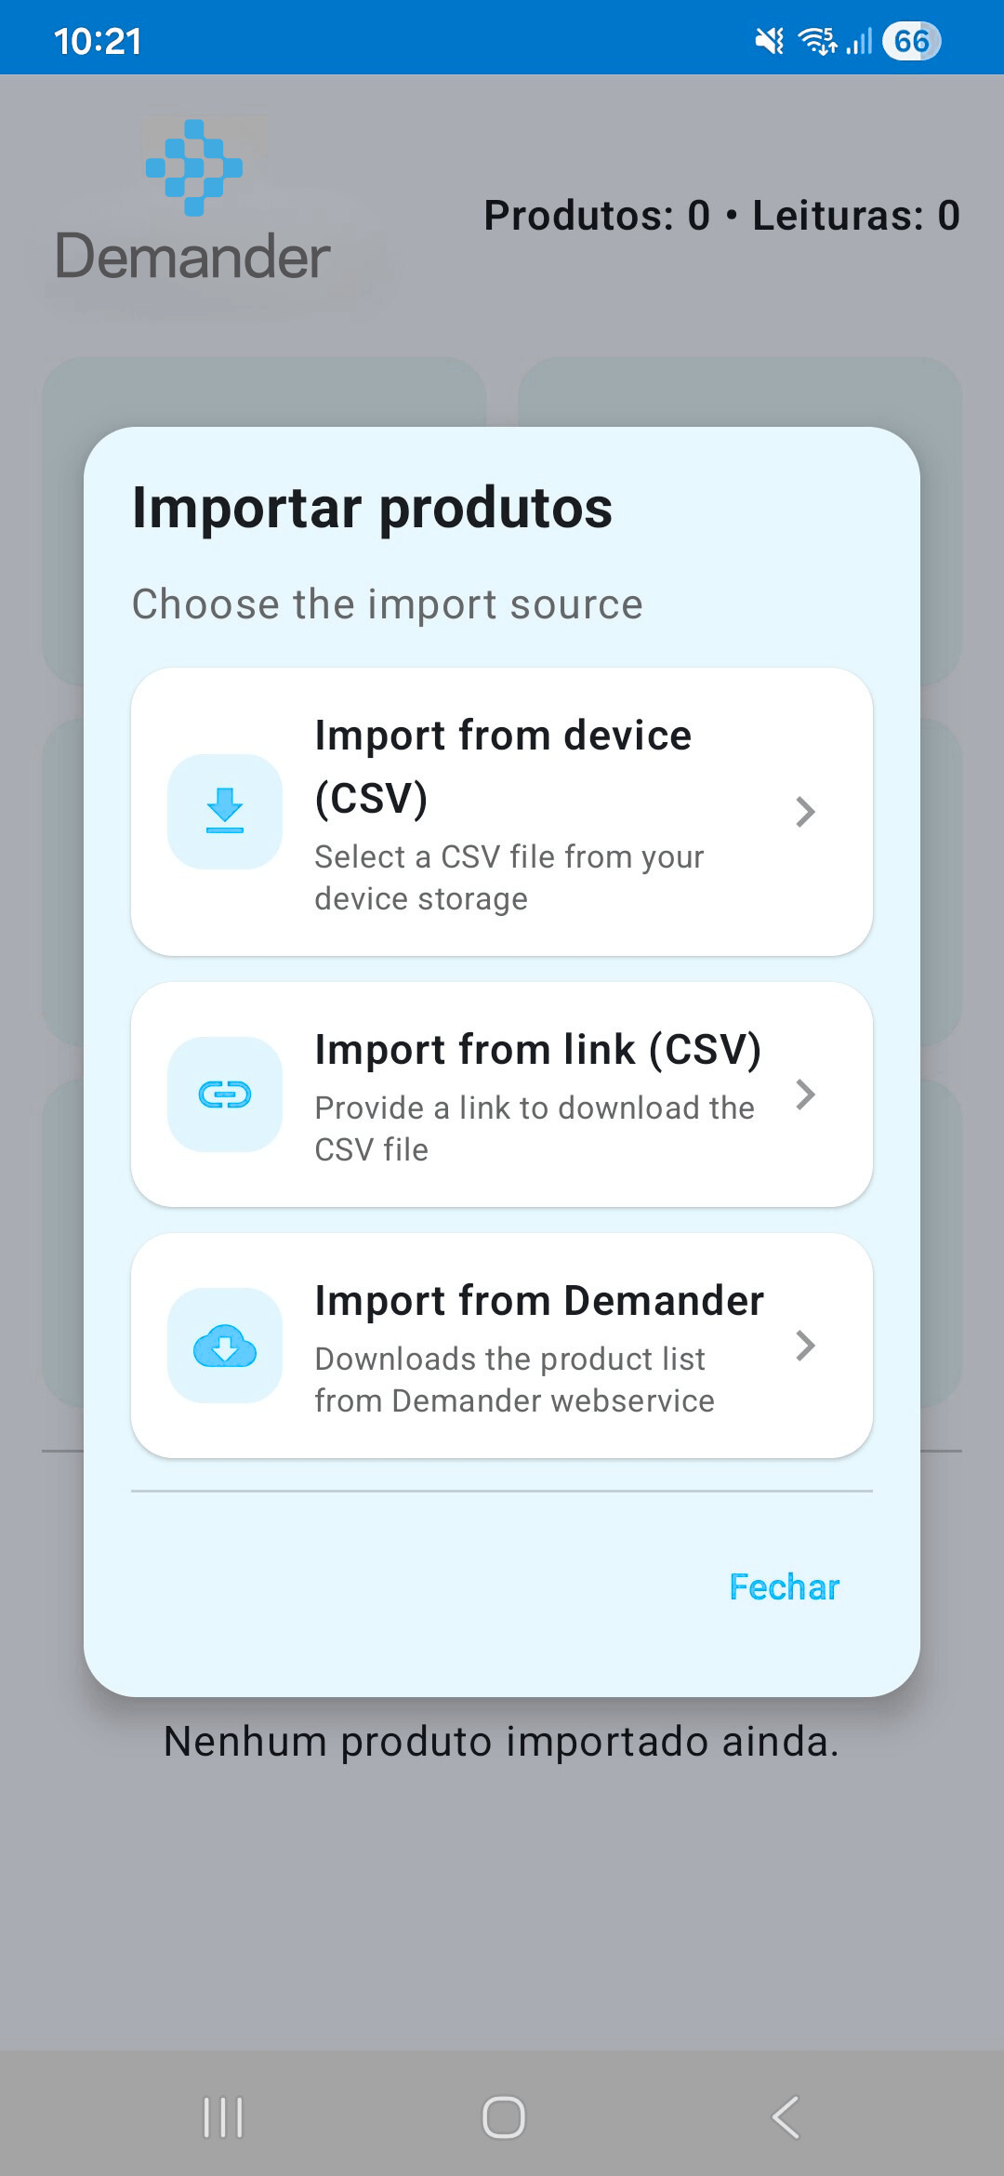Tap the download arrow icon for device import
Viewport: 1004px width, 2176px height.
[225, 811]
